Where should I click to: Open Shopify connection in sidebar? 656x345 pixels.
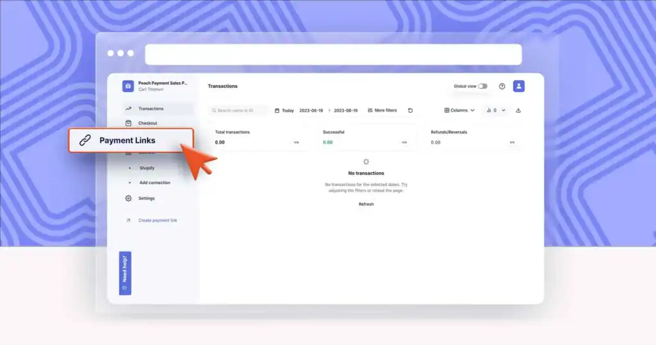pos(147,168)
